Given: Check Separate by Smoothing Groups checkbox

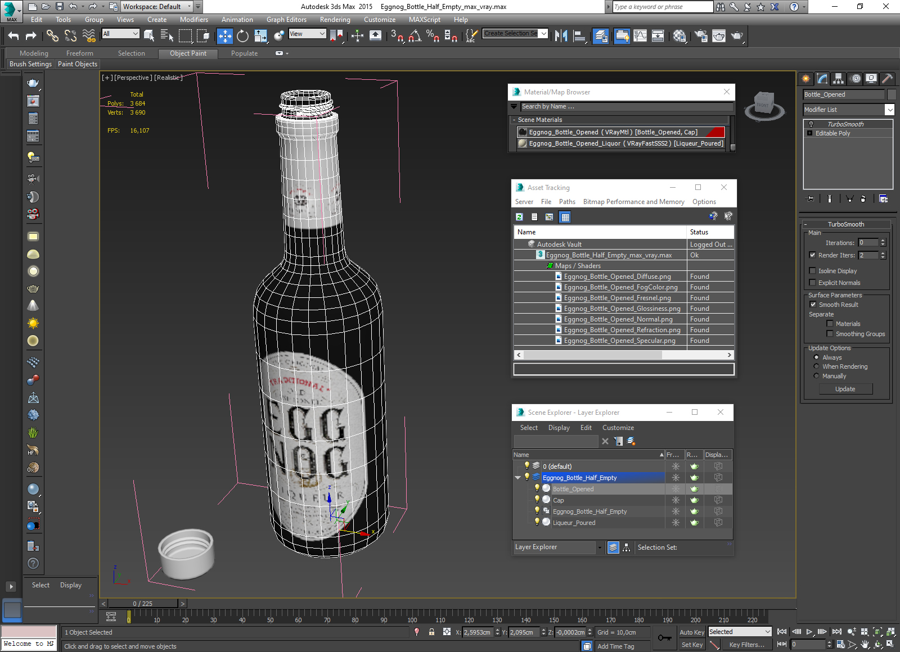Looking at the screenshot, I should (830, 334).
